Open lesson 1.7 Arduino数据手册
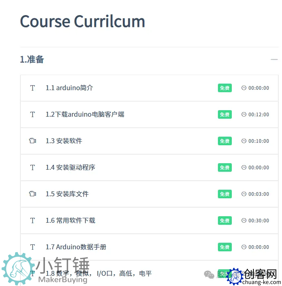Screen dimensions: 282x286 76,247
